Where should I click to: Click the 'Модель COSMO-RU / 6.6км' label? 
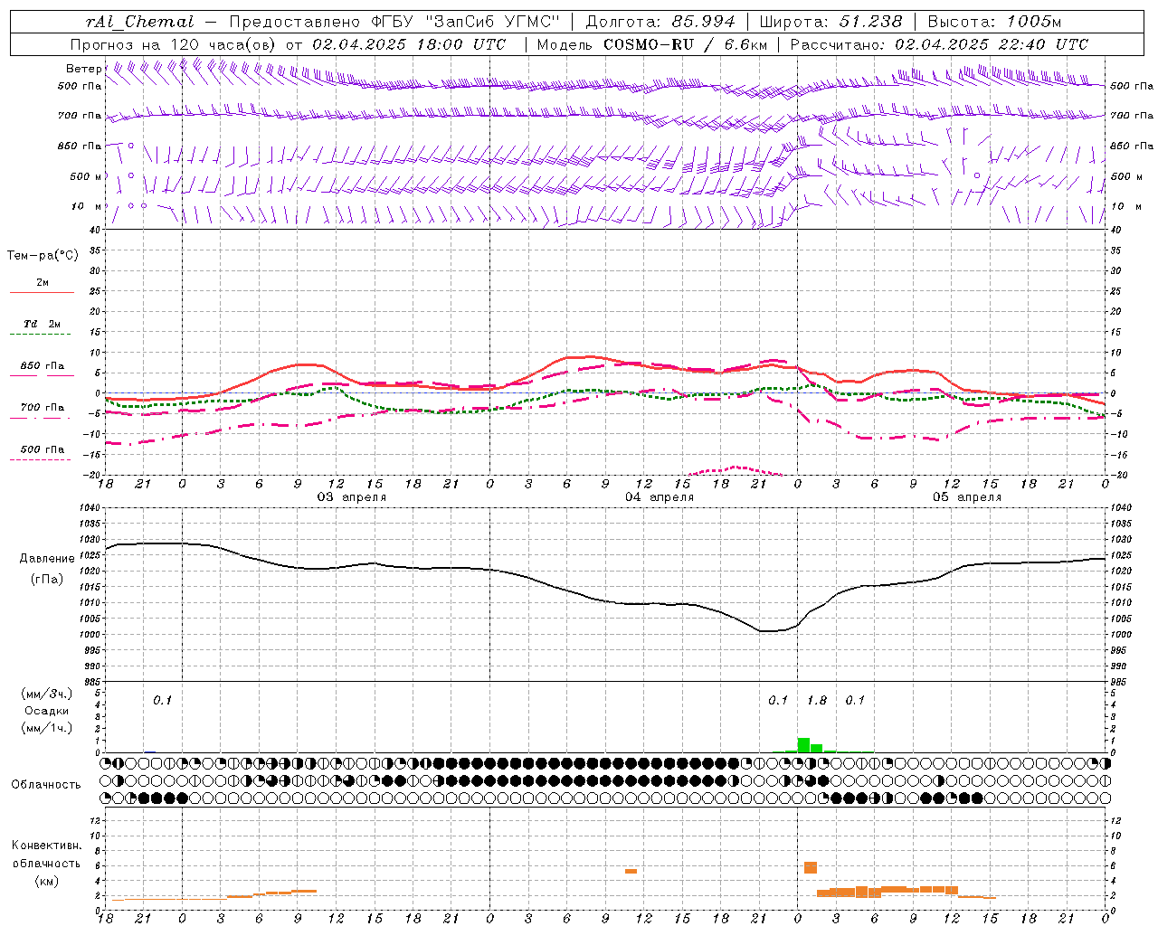(652, 44)
